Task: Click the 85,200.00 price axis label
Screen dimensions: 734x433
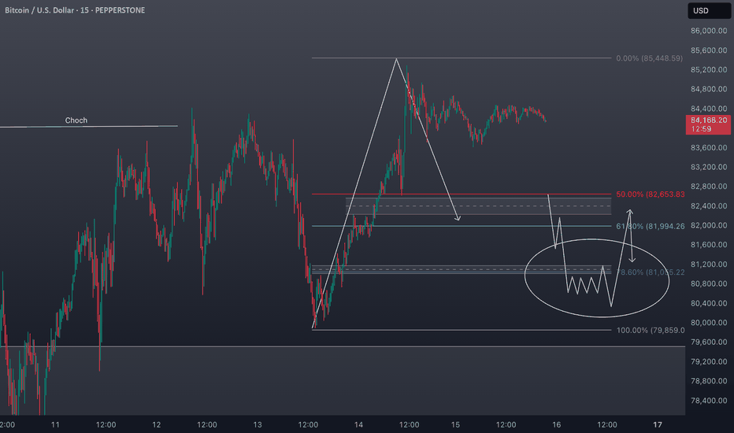Action: pos(709,70)
